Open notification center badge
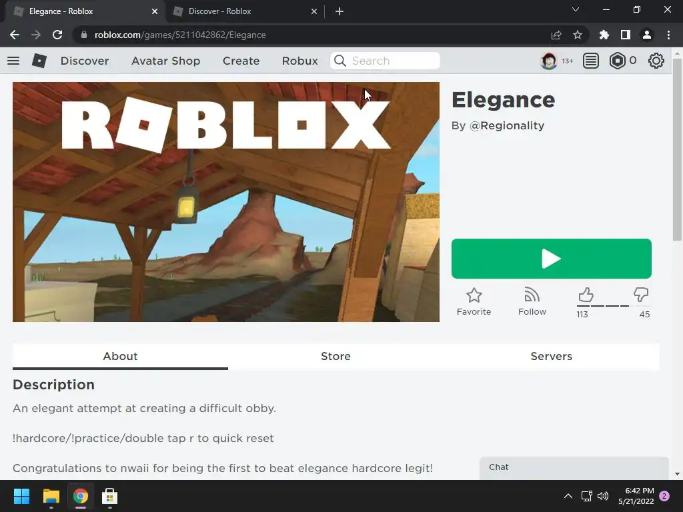 664,496
